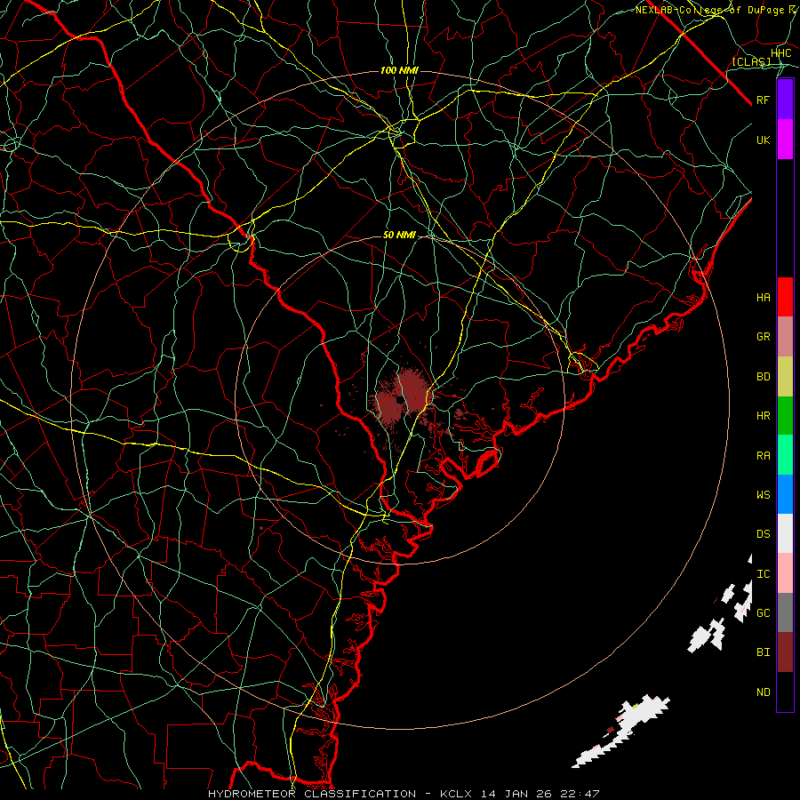This screenshot has height=800, width=800.
Task: Click the BI dark red legend swatch
Action: pyautogui.click(x=785, y=652)
